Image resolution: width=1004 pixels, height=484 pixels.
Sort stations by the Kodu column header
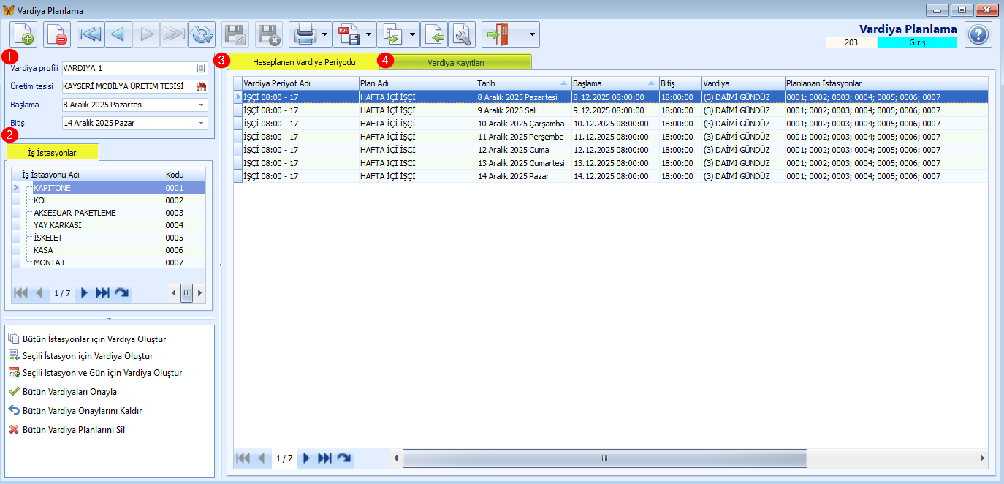click(184, 175)
